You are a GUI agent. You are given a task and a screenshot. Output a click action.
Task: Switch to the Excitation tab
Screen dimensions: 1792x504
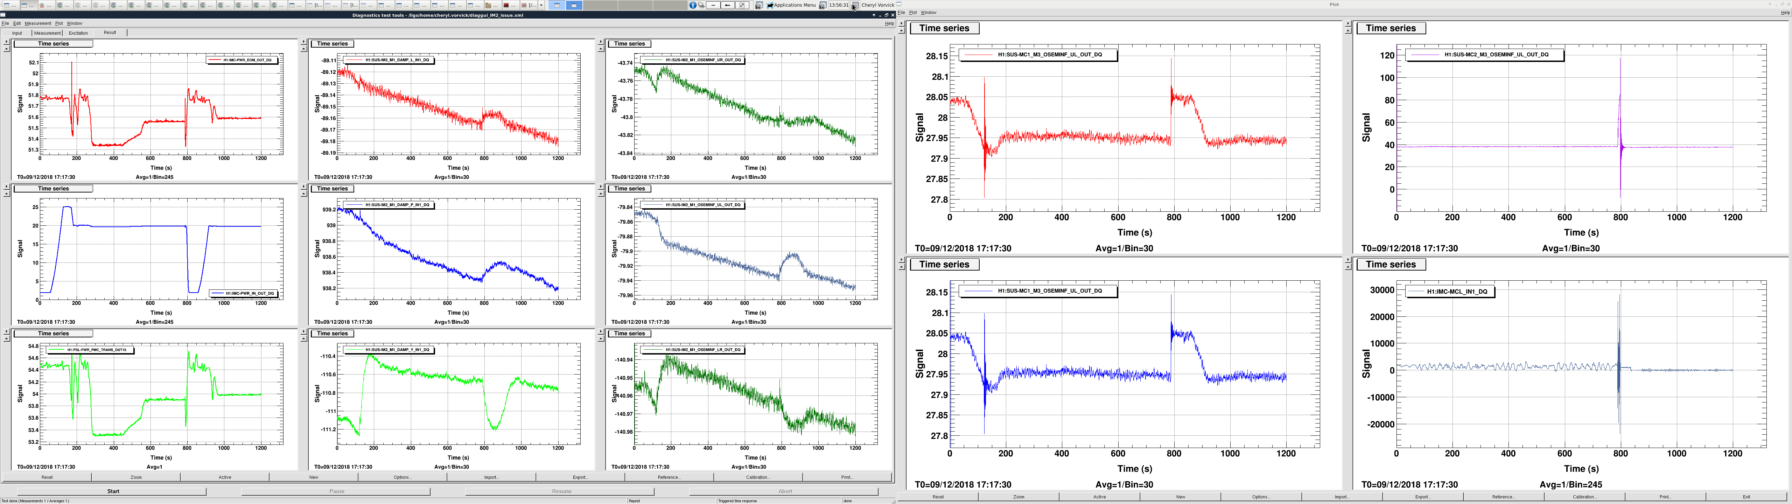78,33
